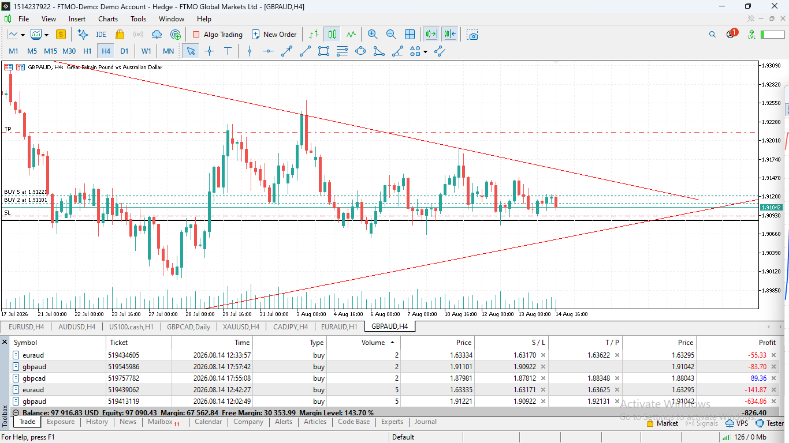Select the crosshair cursor tool

[x=209, y=51]
